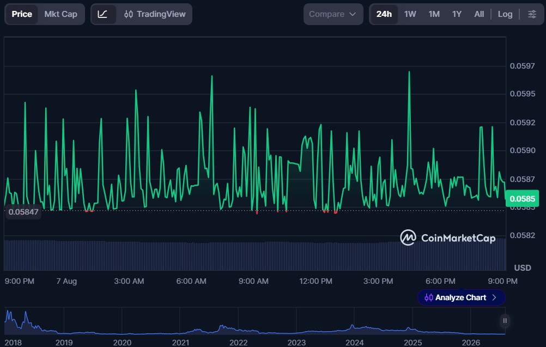This screenshot has height=347, width=546.
Task: Select the 24h time range
Action: pyautogui.click(x=384, y=14)
